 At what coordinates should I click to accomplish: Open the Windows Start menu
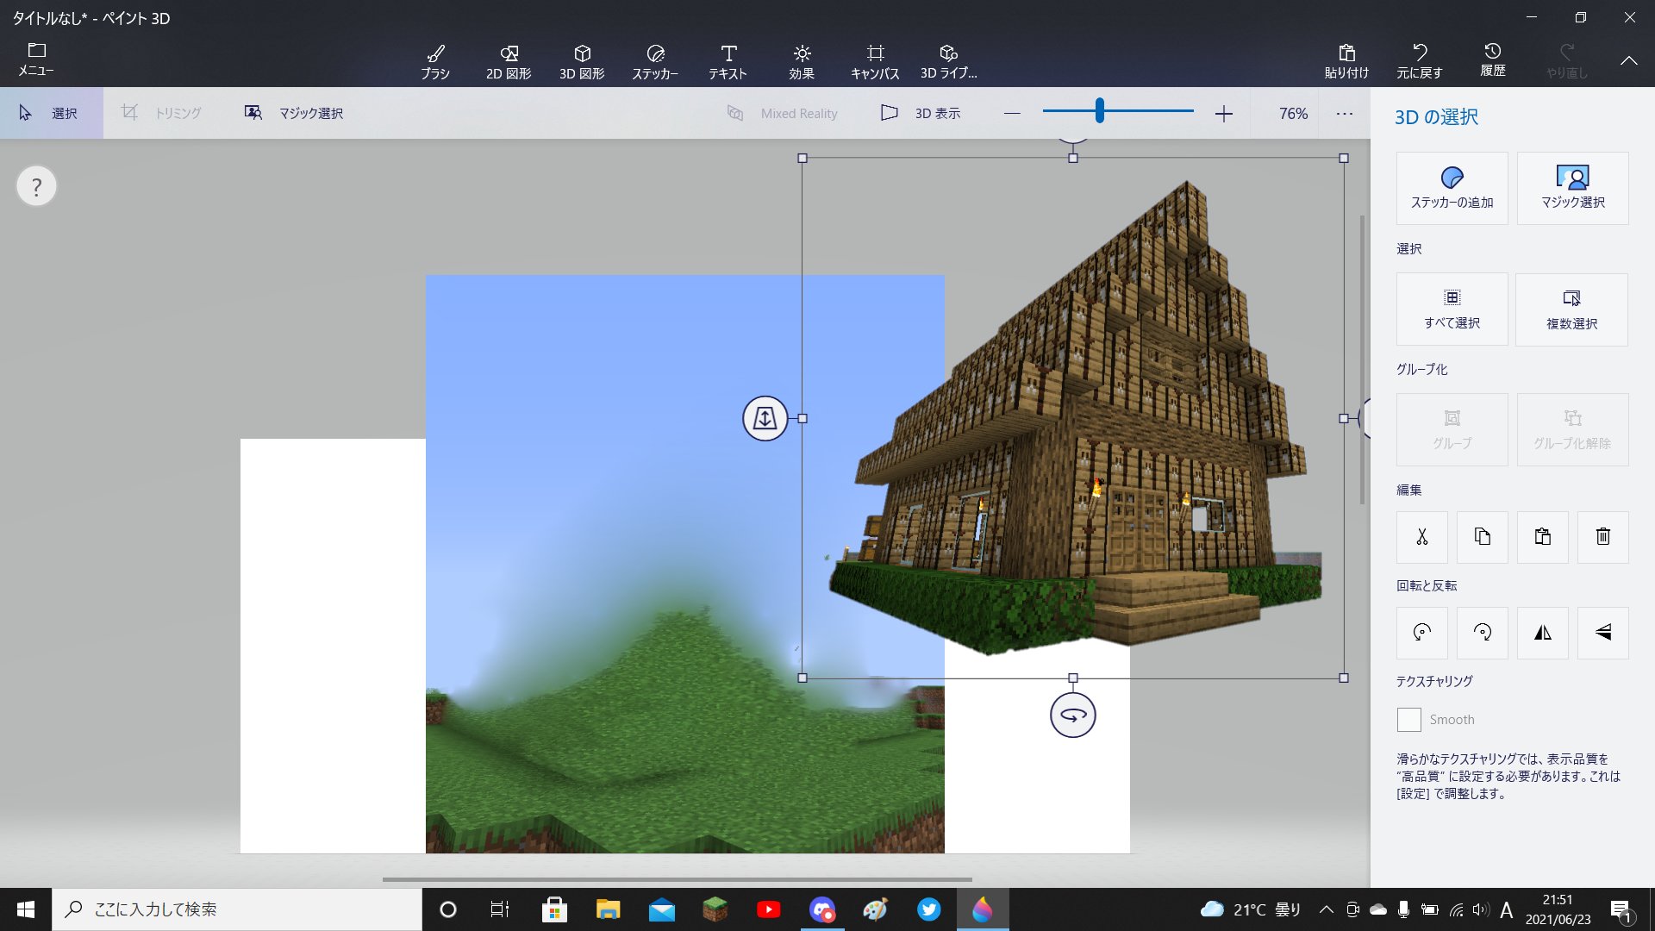point(26,909)
